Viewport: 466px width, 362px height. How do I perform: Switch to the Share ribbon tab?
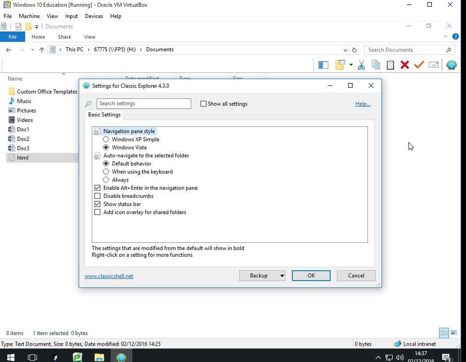(65, 37)
